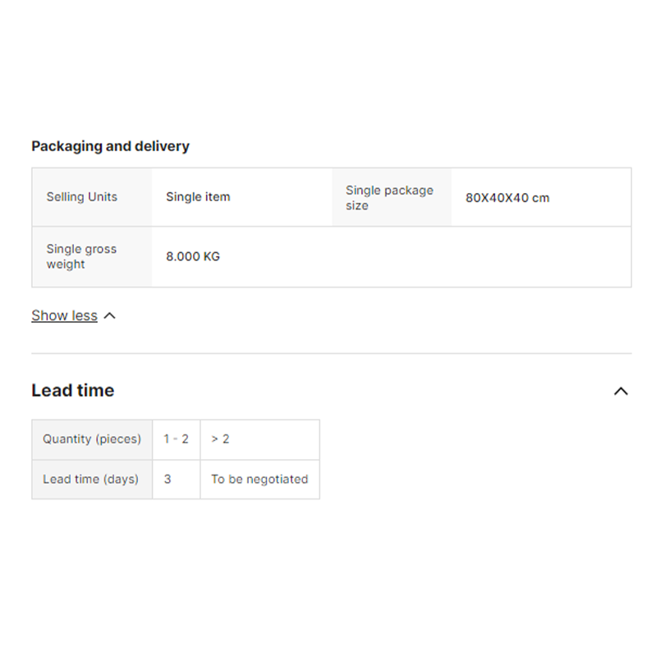Viewport: 657px width, 657px height.
Task: Select the > 2 quantity cell
Action: (x=220, y=439)
